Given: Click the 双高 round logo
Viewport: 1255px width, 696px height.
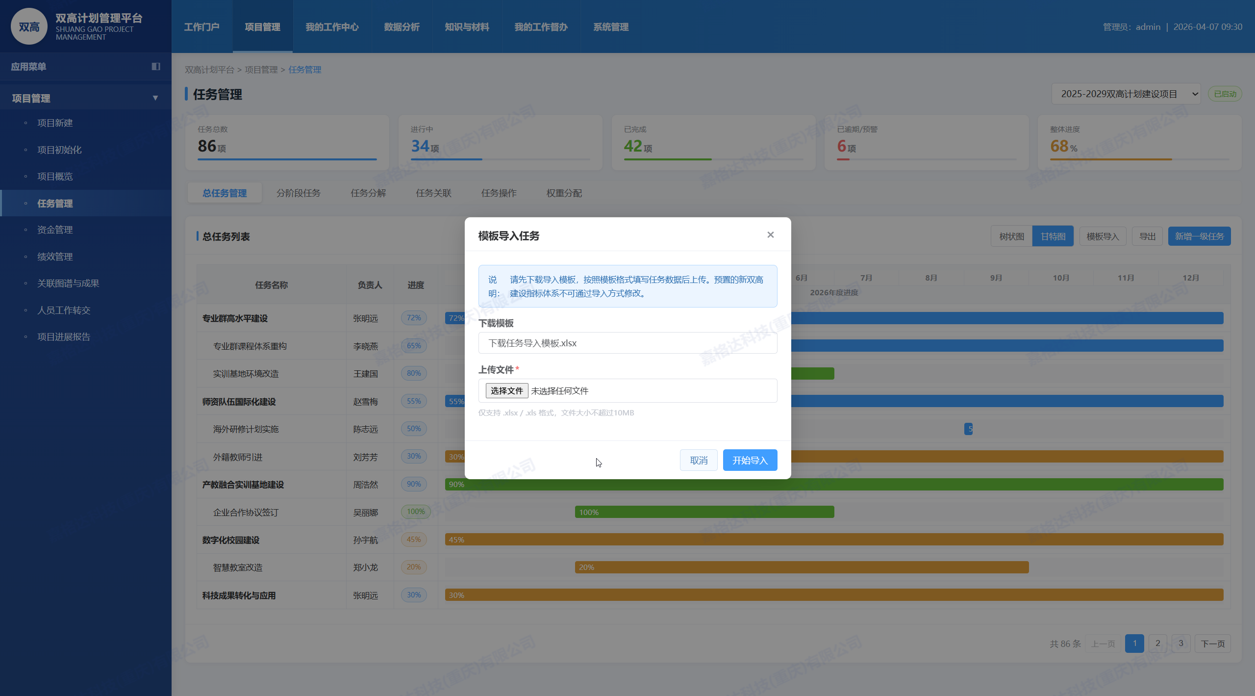Looking at the screenshot, I should point(29,26).
